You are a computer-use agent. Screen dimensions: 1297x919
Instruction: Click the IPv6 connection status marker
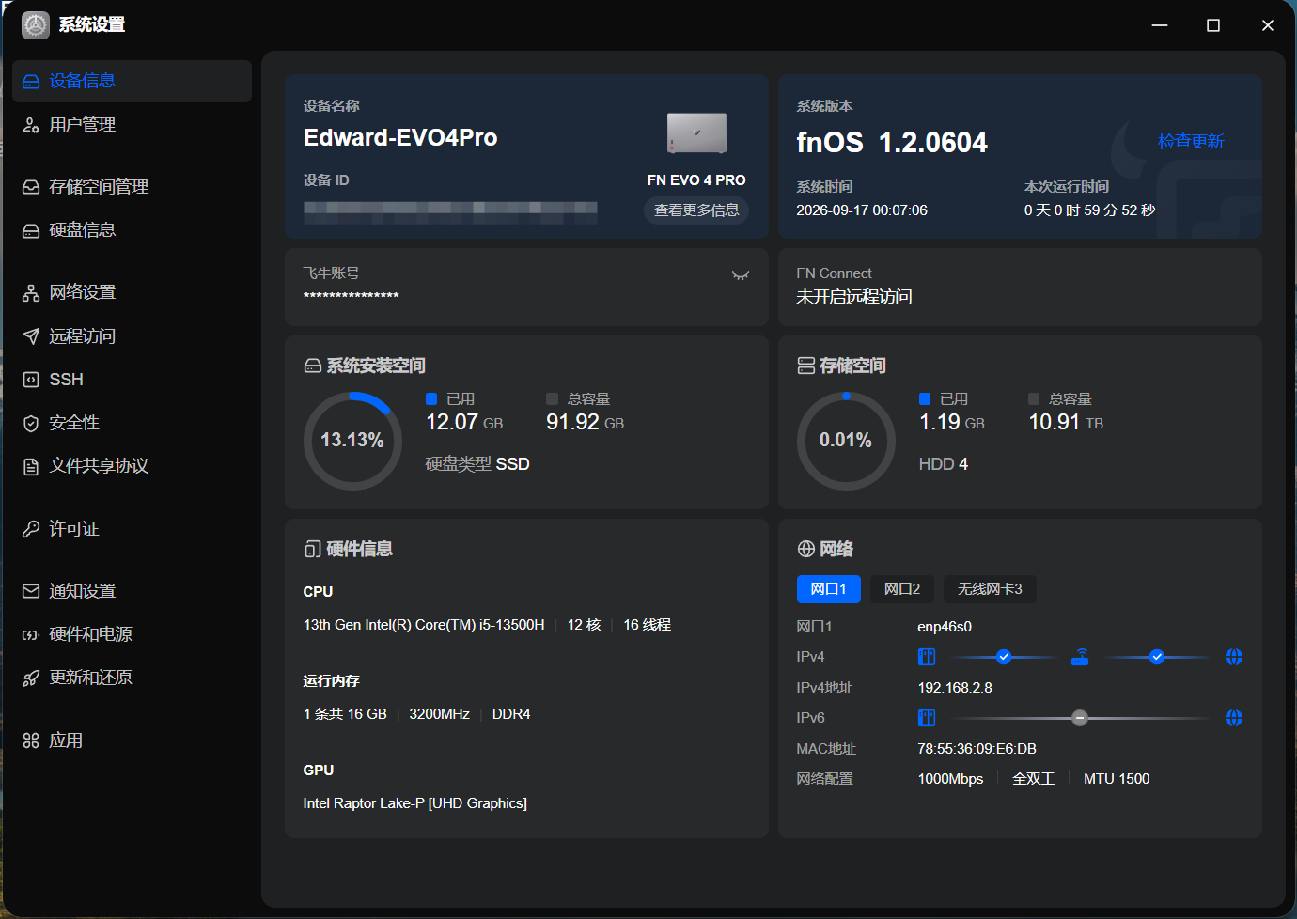point(1080,718)
